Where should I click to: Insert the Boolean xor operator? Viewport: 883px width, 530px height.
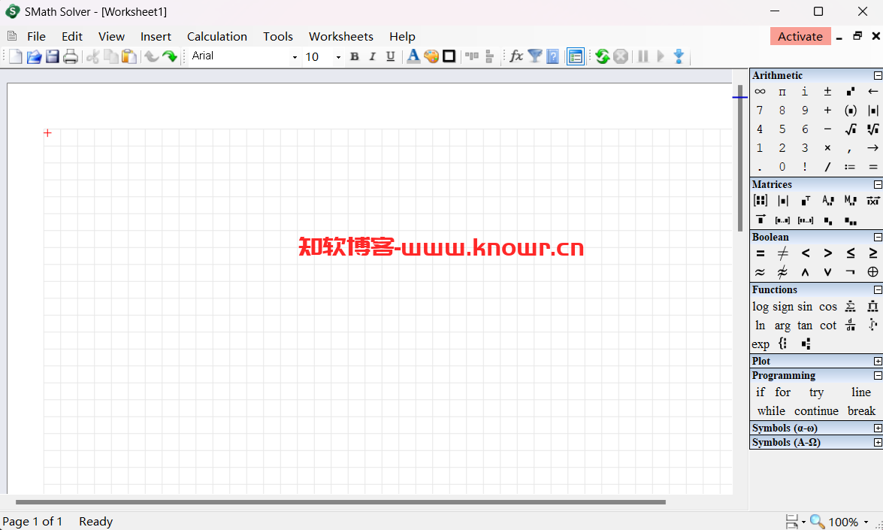point(873,272)
